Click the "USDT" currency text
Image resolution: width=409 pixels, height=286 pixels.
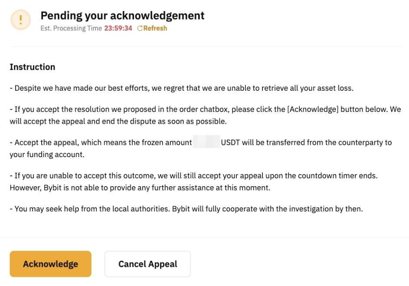coord(231,142)
